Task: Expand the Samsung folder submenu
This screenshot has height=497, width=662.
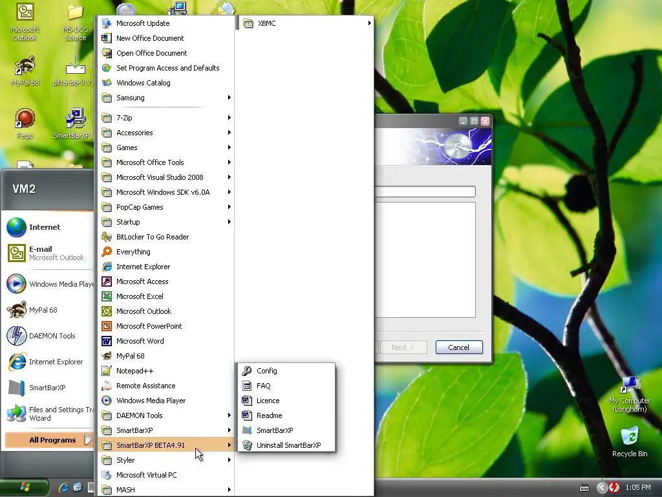Action: [165, 98]
